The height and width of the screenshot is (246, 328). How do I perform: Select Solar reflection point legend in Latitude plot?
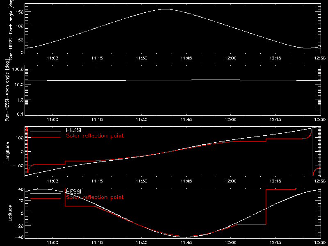[95, 197]
